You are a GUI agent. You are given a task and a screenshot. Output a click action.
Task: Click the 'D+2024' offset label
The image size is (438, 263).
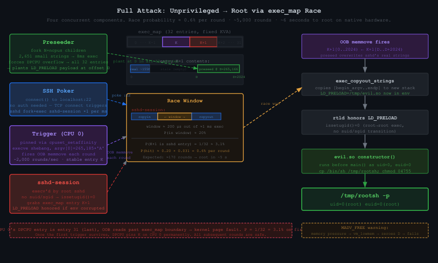(x=239, y=77)
